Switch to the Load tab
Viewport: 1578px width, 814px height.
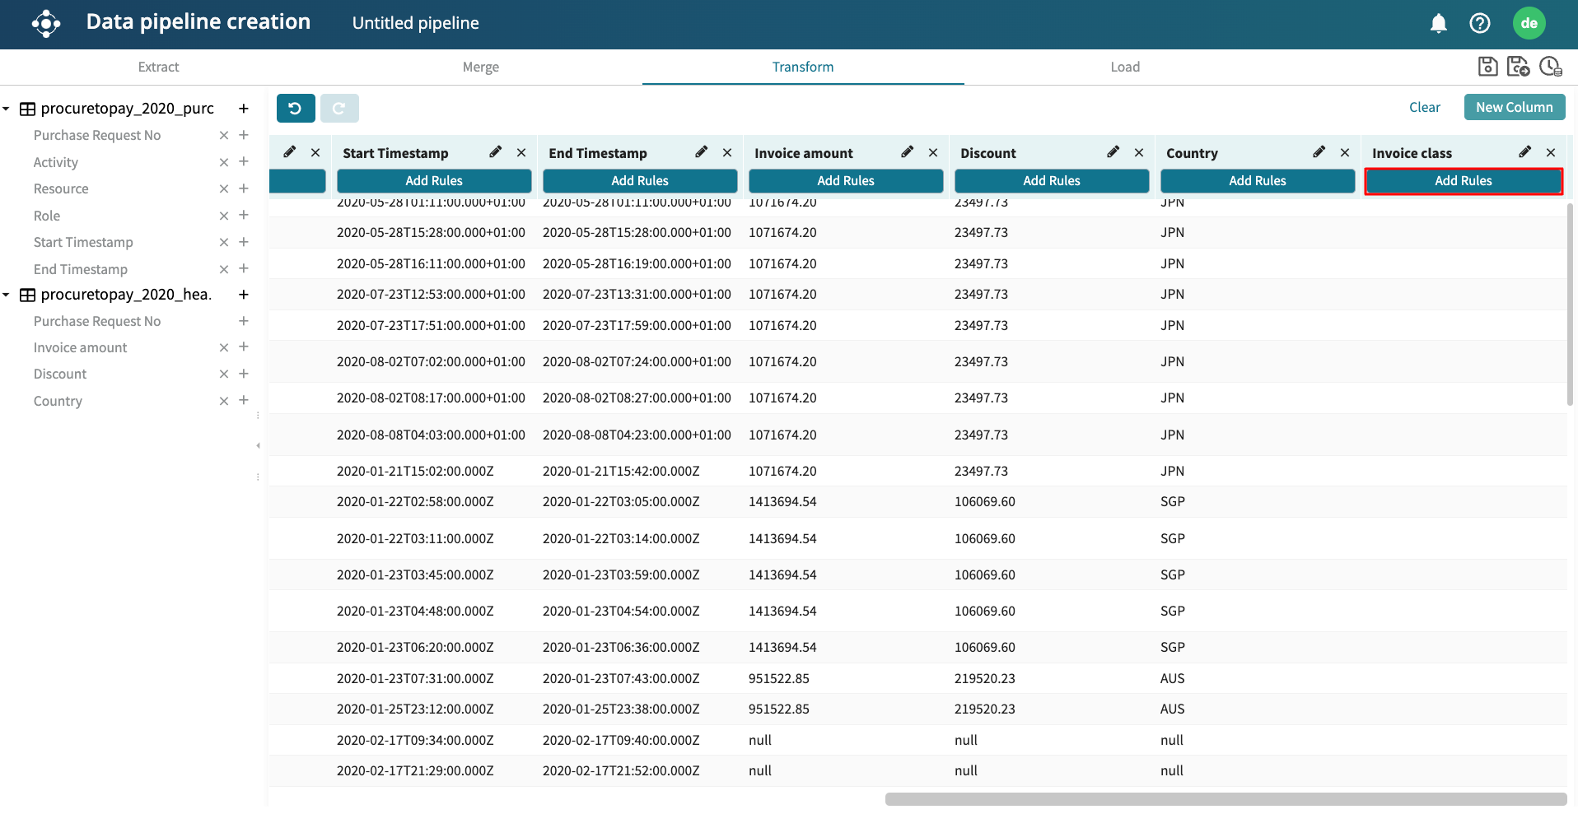click(1124, 67)
